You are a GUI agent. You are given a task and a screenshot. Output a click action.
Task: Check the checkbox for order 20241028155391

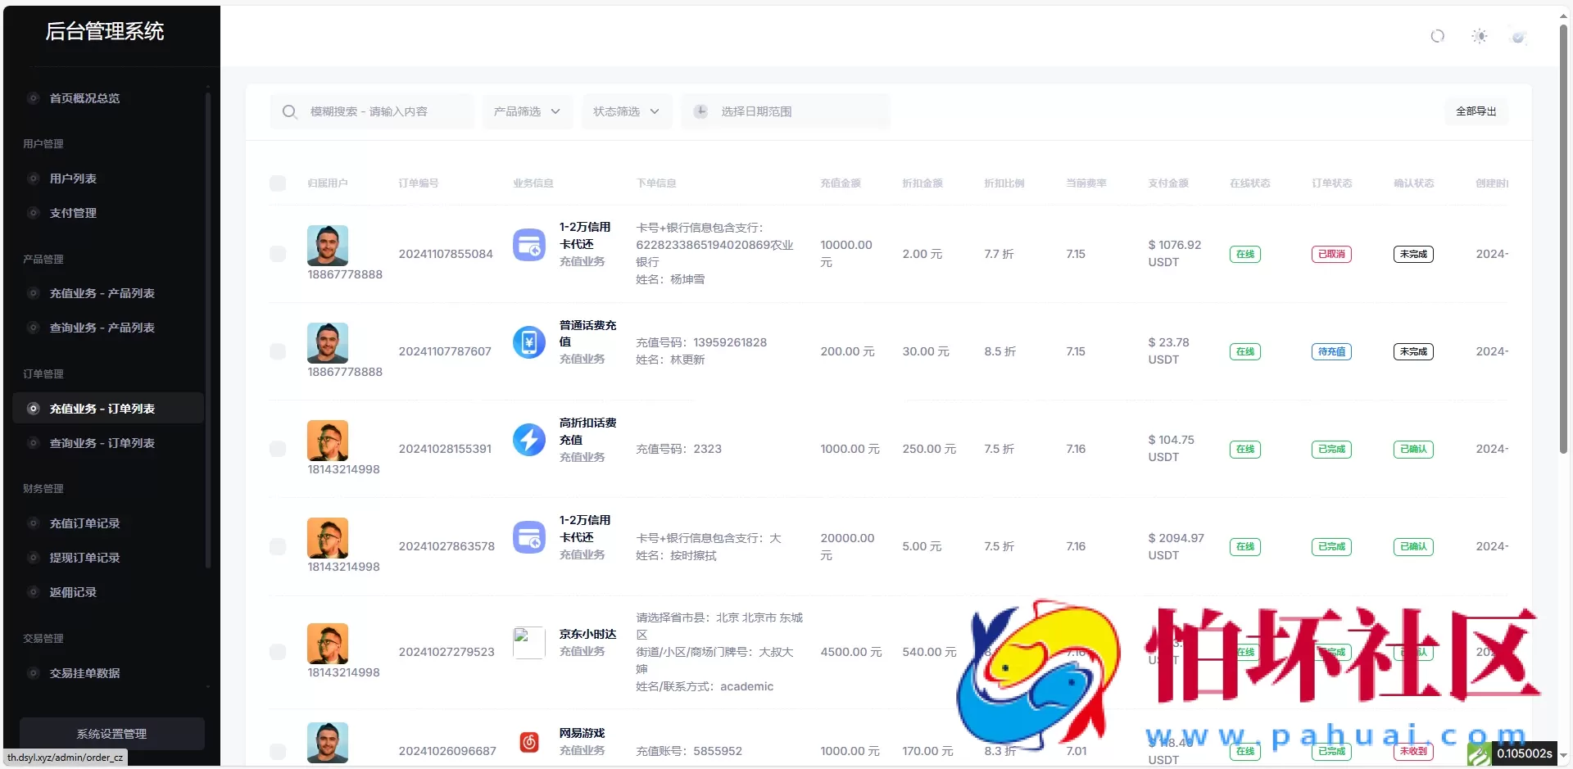tap(278, 449)
